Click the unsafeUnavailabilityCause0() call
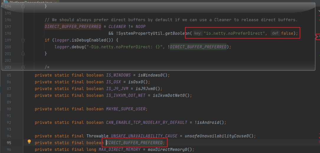The width and height of the screenshot is (320, 153). [x=219, y=136]
